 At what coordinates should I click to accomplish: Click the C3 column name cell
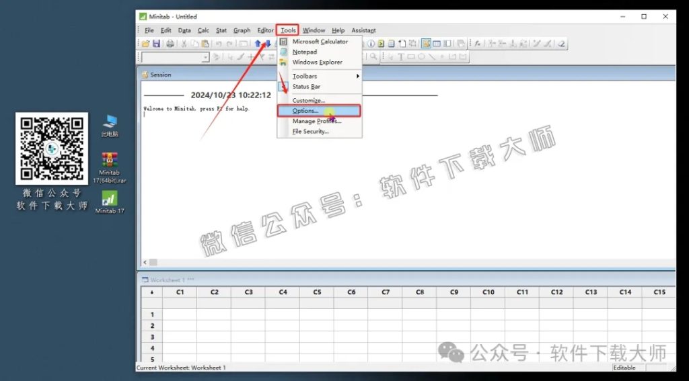pos(248,303)
